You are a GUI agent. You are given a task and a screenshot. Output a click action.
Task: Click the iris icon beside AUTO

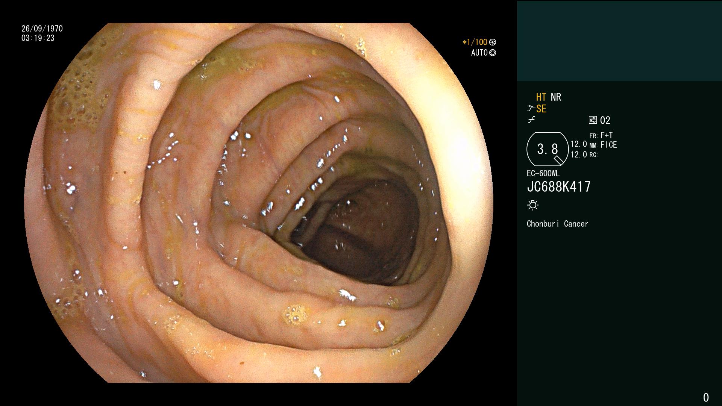tap(493, 53)
